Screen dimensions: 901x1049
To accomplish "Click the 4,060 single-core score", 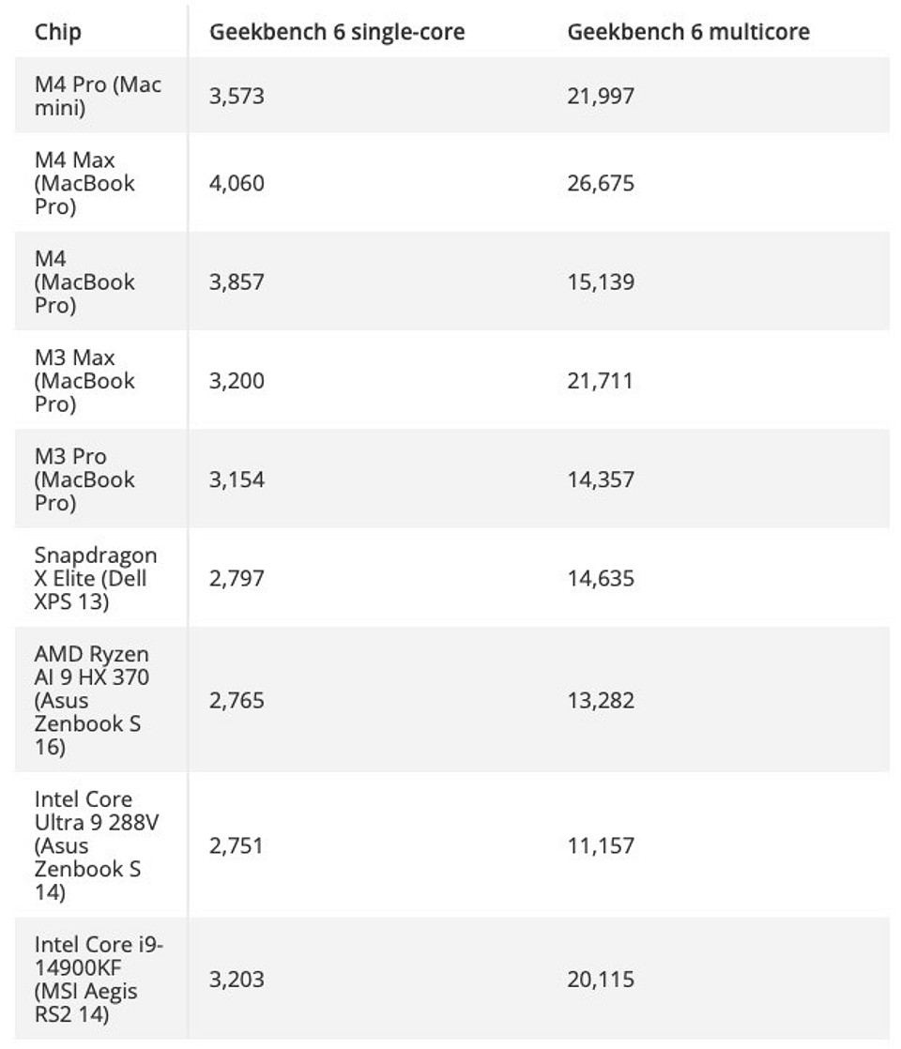I will [x=237, y=183].
